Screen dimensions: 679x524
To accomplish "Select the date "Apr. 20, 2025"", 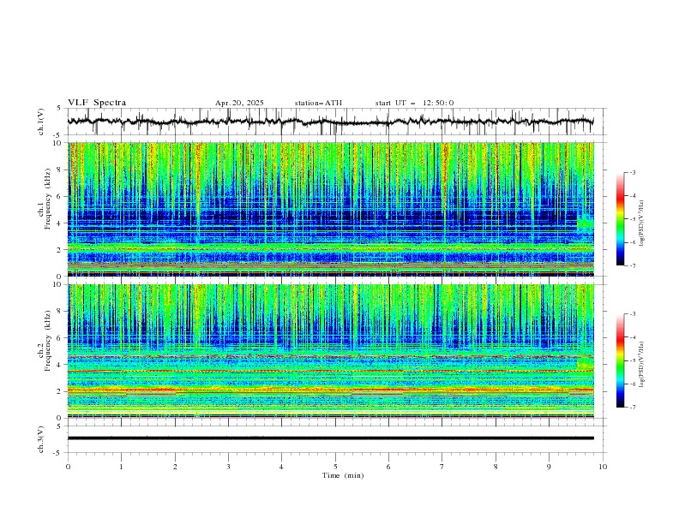I will [239, 103].
